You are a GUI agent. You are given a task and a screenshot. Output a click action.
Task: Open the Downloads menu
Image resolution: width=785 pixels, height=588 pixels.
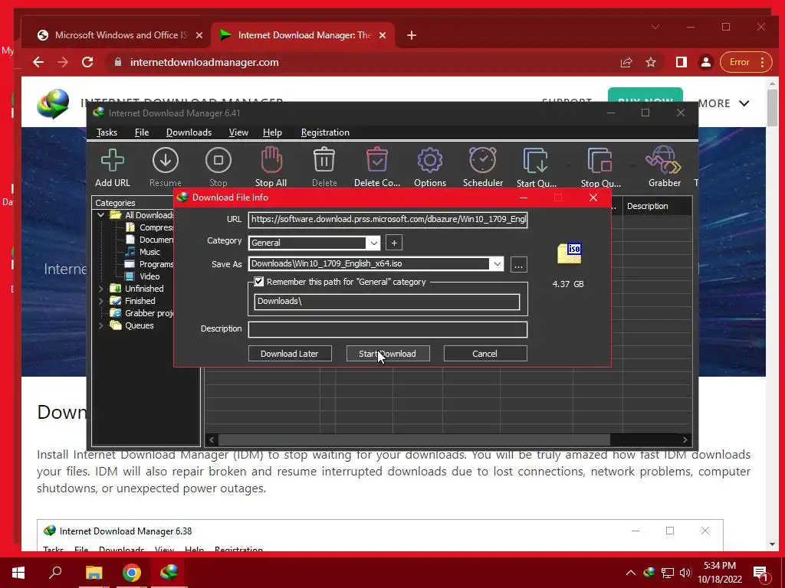click(189, 132)
